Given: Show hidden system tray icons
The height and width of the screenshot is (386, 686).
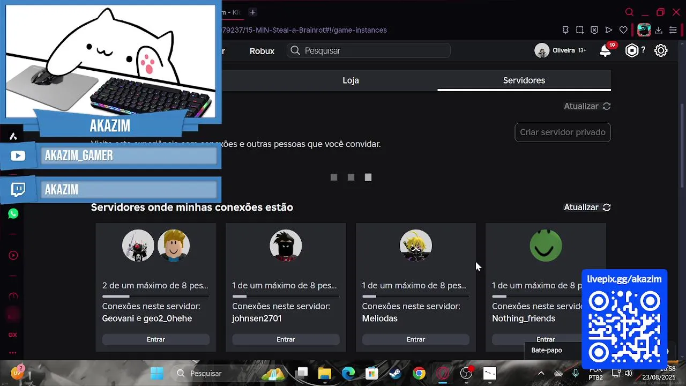Looking at the screenshot, I should pos(541,373).
